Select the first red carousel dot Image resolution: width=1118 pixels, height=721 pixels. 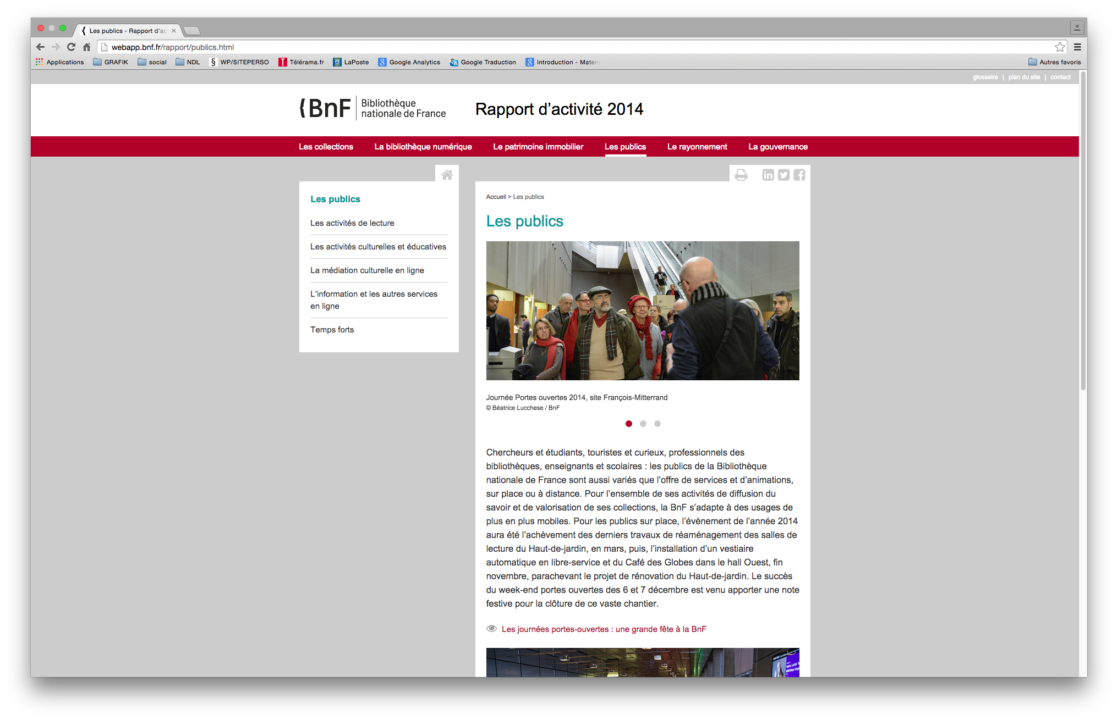tap(628, 424)
